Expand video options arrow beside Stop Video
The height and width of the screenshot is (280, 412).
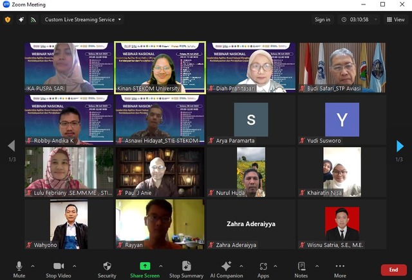point(74,266)
